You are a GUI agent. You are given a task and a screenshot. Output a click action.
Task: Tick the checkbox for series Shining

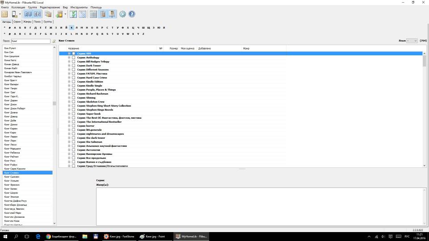[74, 98]
